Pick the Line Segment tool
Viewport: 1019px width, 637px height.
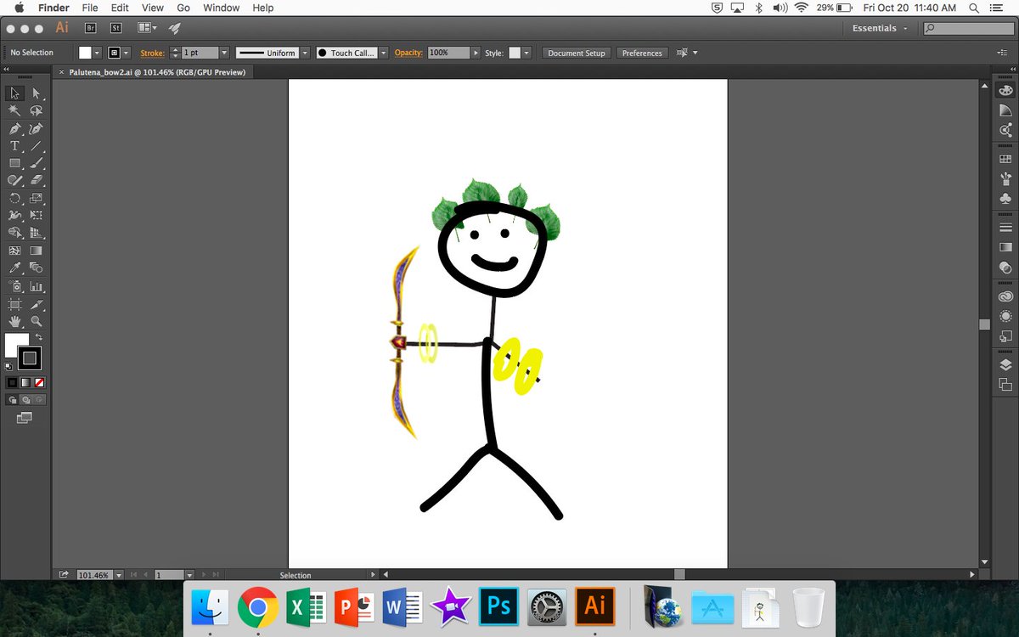[37, 146]
